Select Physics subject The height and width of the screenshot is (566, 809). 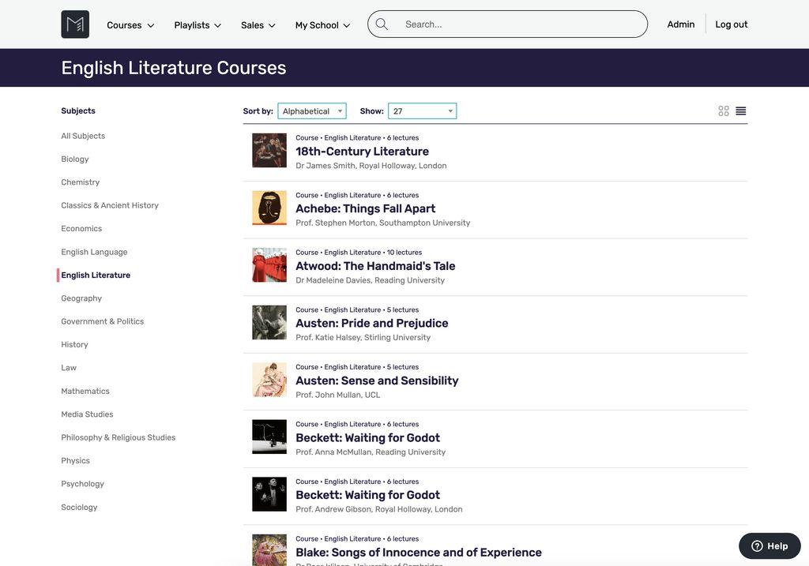[75, 460]
